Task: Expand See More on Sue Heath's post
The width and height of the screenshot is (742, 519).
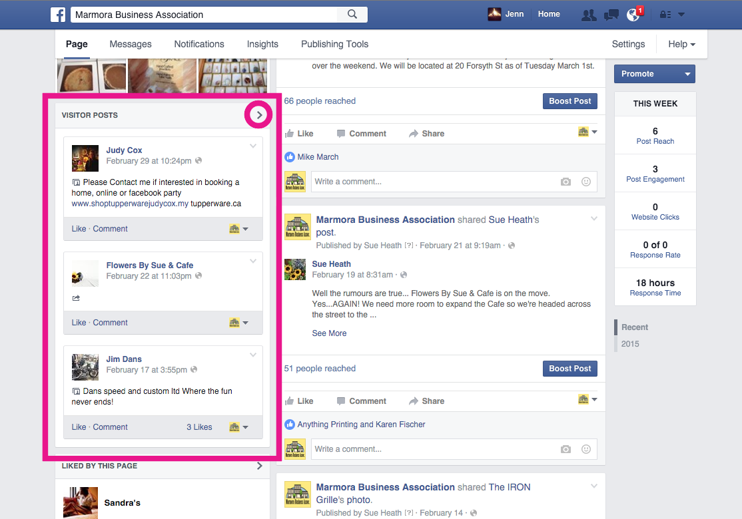Action: point(329,333)
